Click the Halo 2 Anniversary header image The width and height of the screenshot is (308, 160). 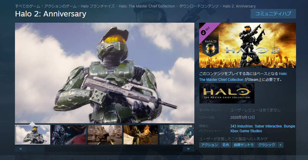(x=248, y=45)
